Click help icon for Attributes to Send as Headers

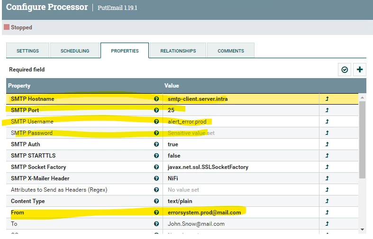pos(156,190)
